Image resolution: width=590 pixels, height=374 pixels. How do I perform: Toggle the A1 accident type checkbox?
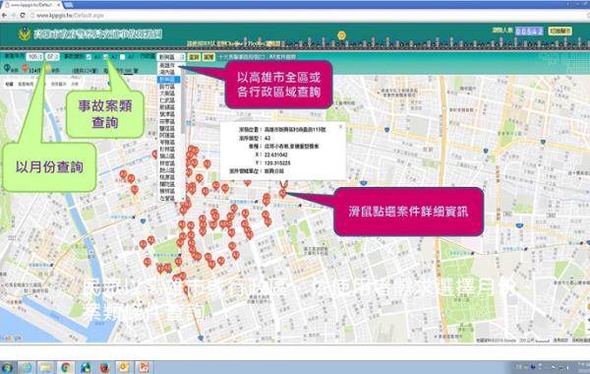[x=88, y=57]
